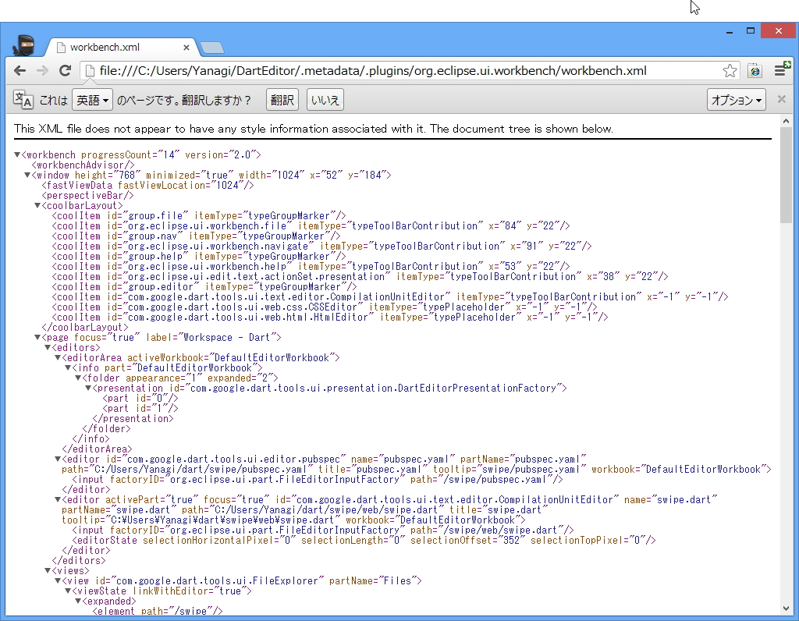Click the HtmlEditor coolItem line
The image size is (799, 621).
pos(330,318)
